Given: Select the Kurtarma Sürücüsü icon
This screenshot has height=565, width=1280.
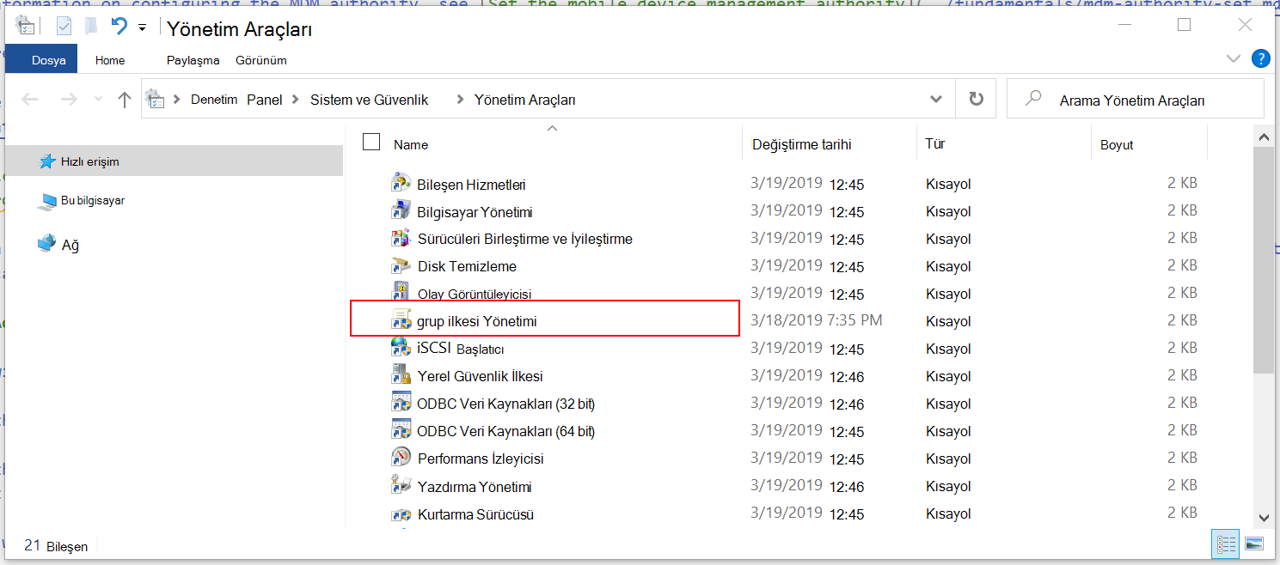Looking at the screenshot, I should (401, 514).
